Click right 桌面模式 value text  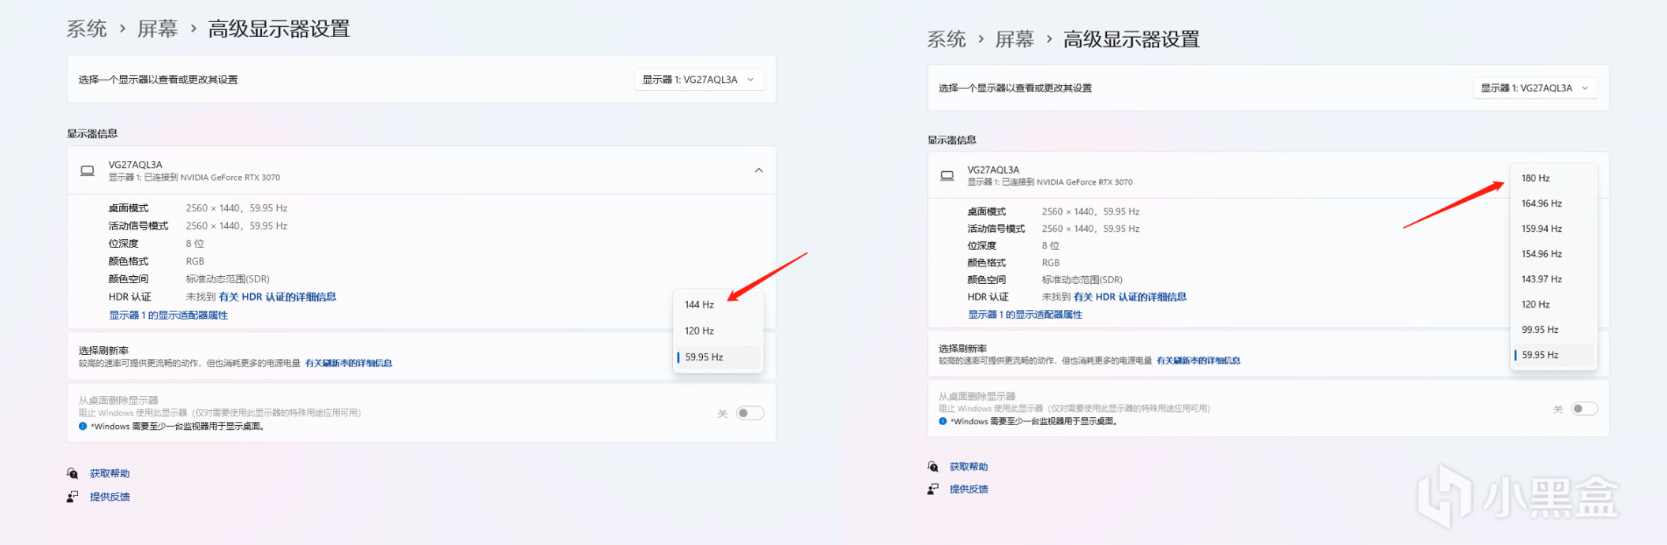coord(1090,211)
